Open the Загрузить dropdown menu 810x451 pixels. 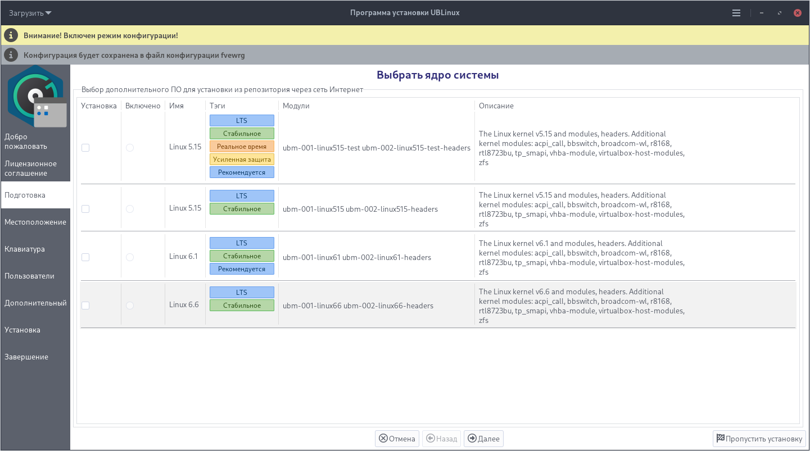pos(30,13)
